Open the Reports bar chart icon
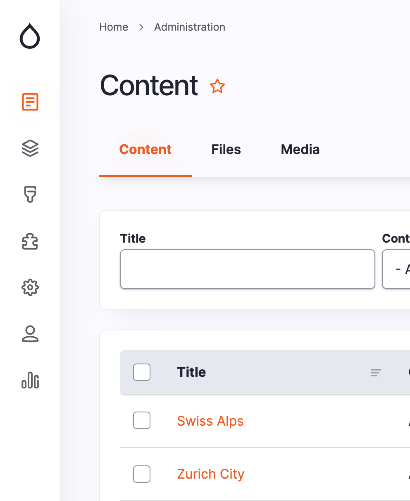This screenshot has width=410, height=501. coord(30,380)
